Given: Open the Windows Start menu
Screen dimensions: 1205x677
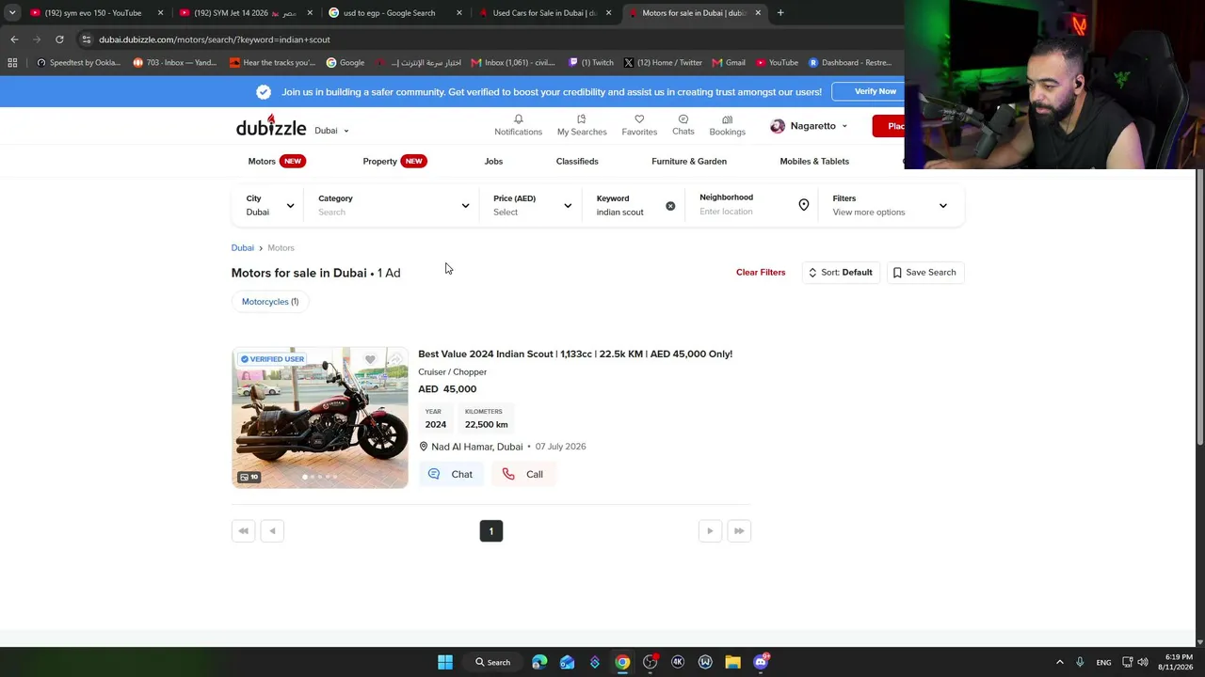Looking at the screenshot, I should click(445, 662).
